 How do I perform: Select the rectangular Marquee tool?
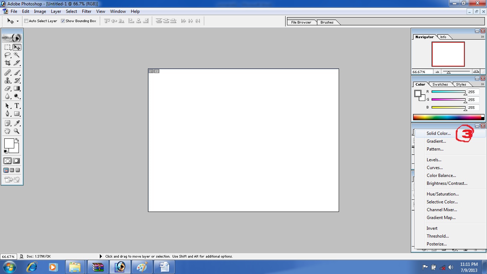click(x=7, y=47)
